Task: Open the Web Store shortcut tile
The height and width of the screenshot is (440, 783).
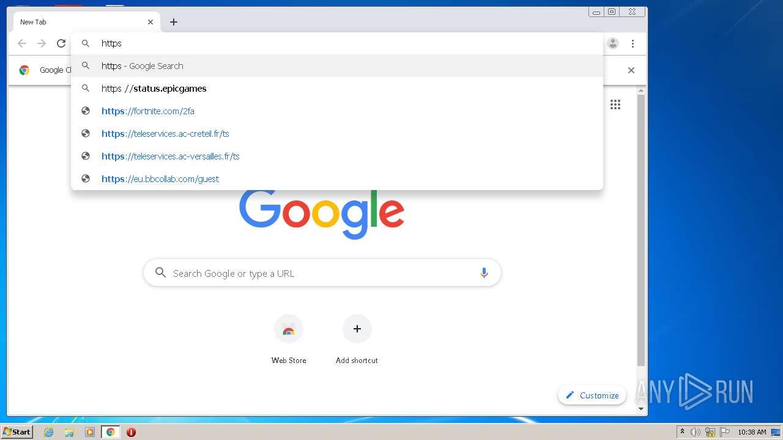Action: [x=289, y=339]
